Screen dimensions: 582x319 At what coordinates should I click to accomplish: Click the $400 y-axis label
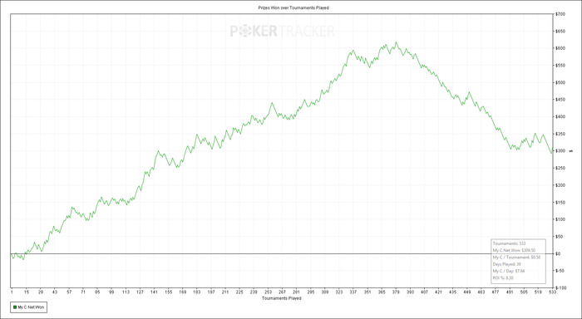[x=560, y=116]
